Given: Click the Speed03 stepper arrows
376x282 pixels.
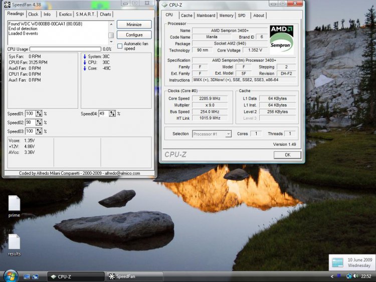Looking at the screenshot, I should click(39, 131).
